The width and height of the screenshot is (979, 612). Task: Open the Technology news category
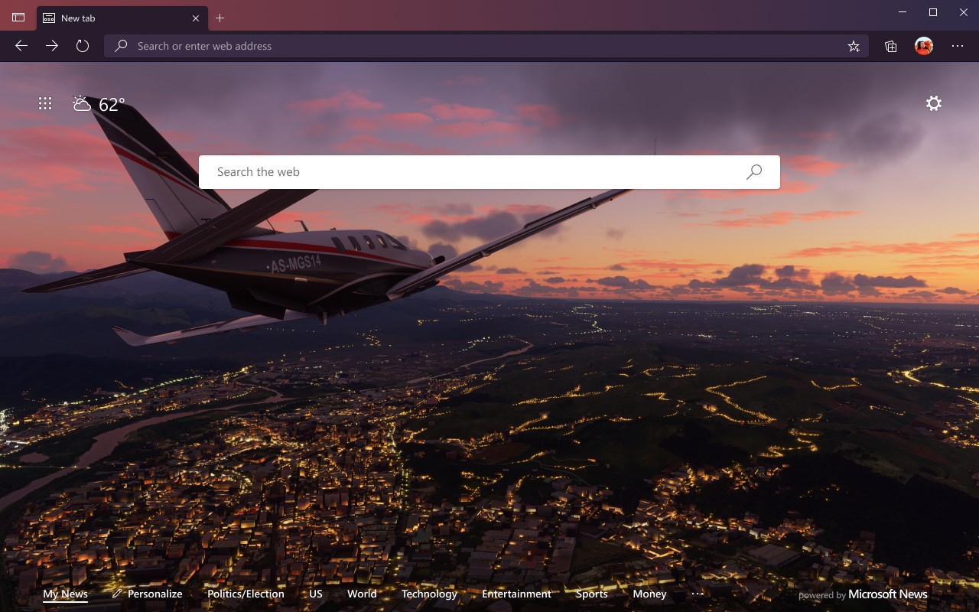coord(429,594)
